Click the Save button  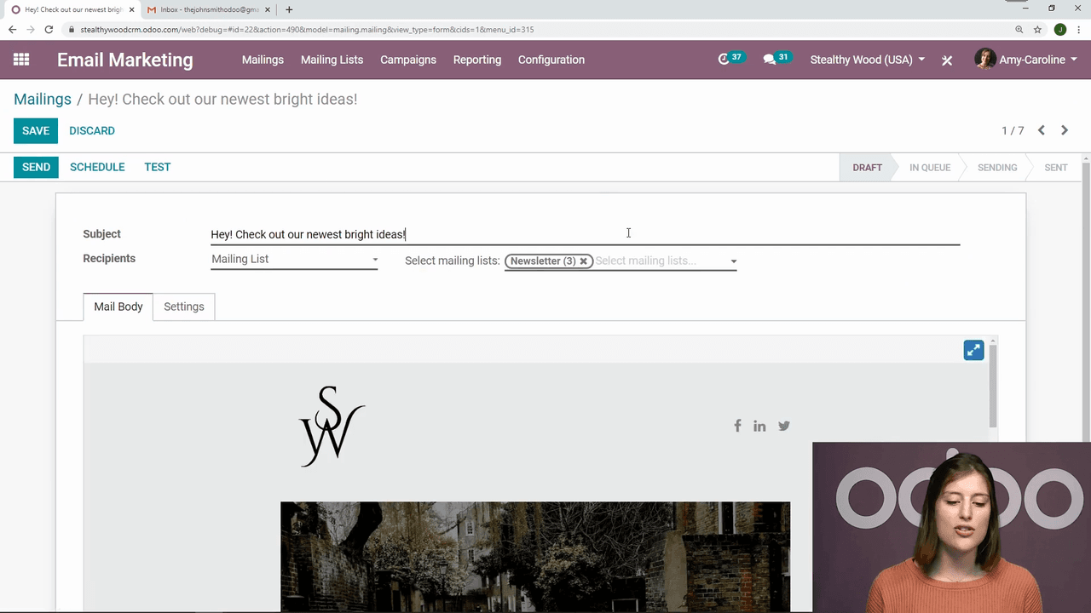[36, 131]
